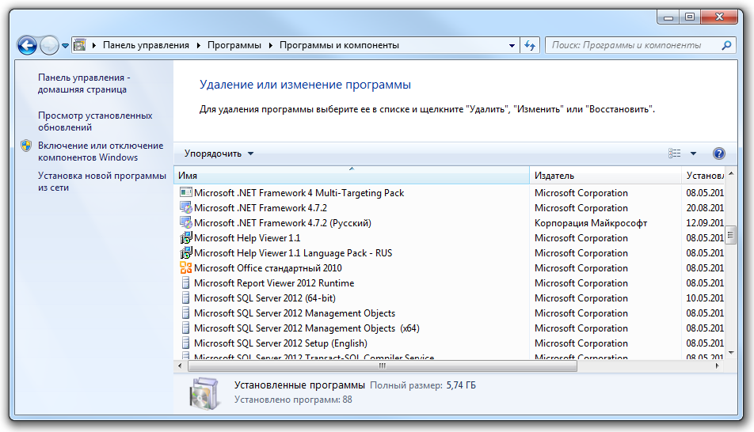
Task: Minimize the Programs and Features window
Action: click(668, 17)
